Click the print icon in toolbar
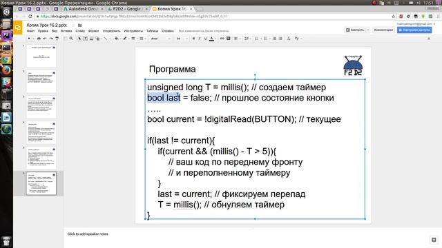 click(x=39, y=39)
